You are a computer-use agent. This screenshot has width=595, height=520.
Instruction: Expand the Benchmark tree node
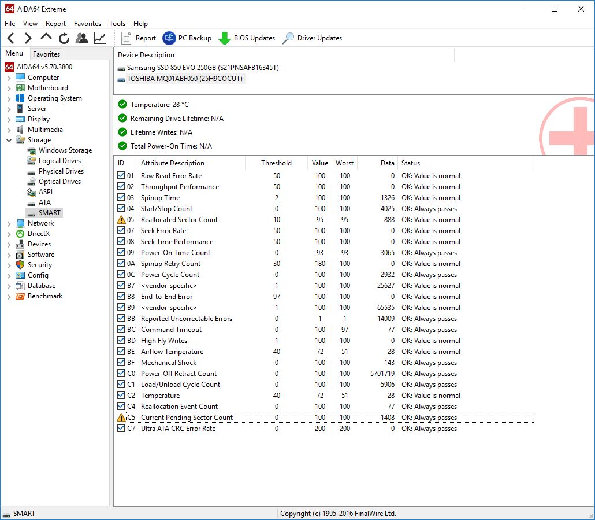[9, 297]
